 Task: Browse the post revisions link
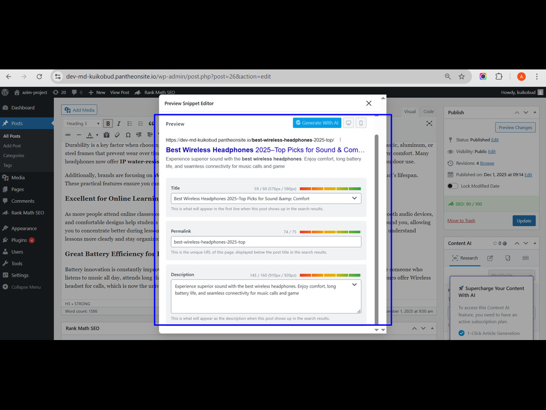pyautogui.click(x=487, y=163)
